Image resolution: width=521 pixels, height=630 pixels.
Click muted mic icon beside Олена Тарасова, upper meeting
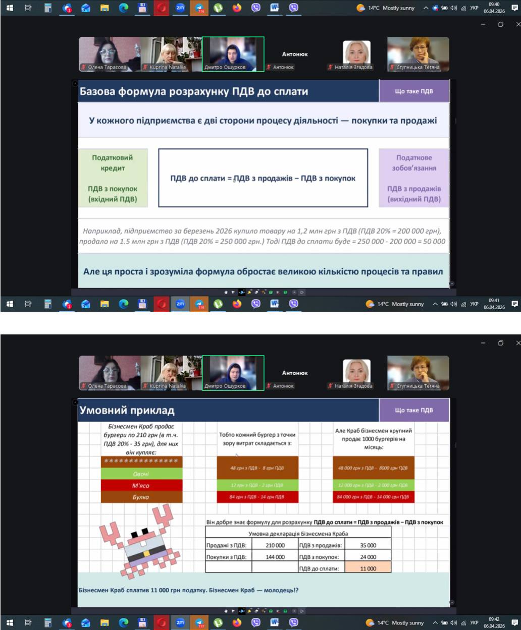[83, 67]
